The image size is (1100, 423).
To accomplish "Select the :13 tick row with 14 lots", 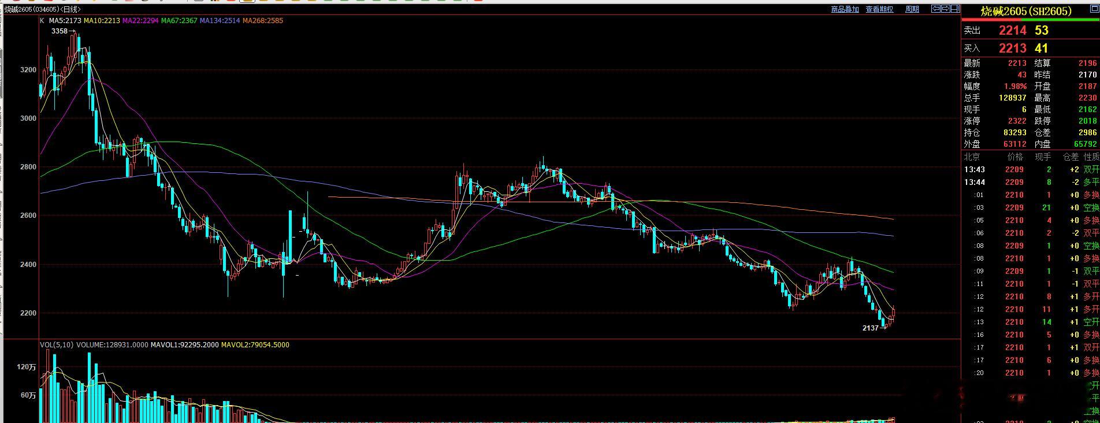I will tap(1031, 322).
